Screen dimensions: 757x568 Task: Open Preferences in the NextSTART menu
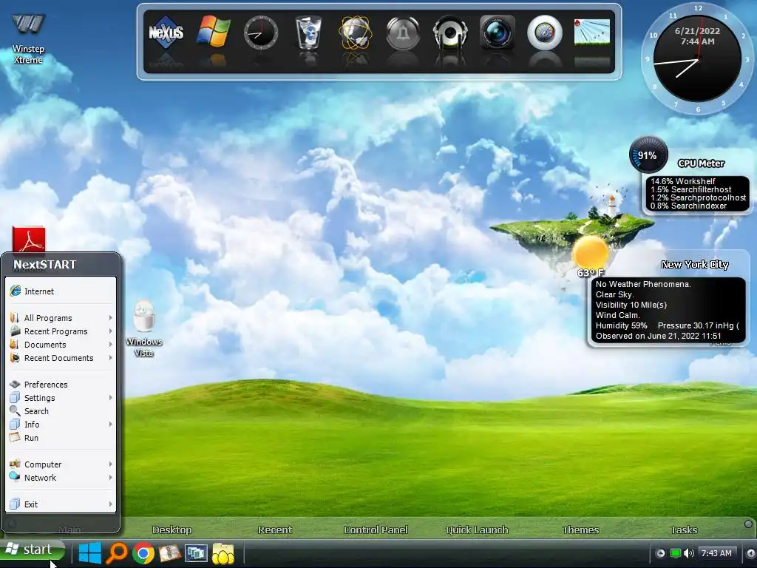(x=61, y=385)
